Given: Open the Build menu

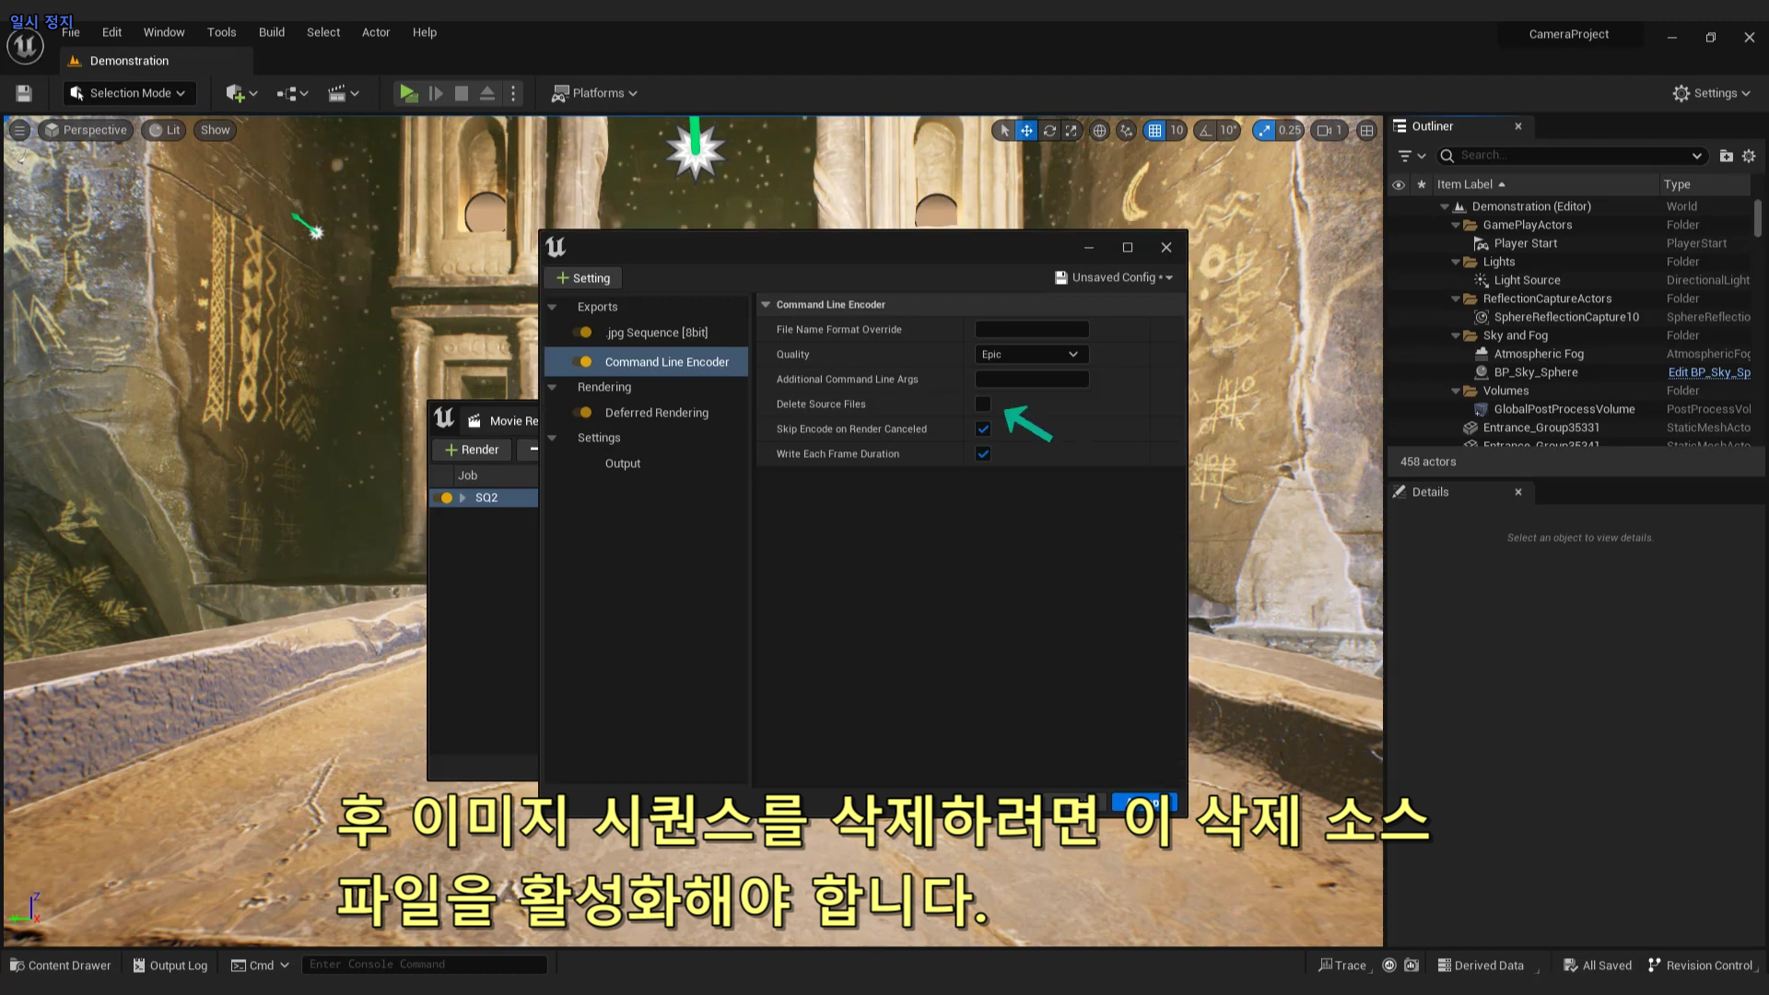Looking at the screenshot, I should click(271, 32).
